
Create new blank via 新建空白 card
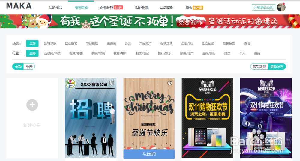point(32,118)
